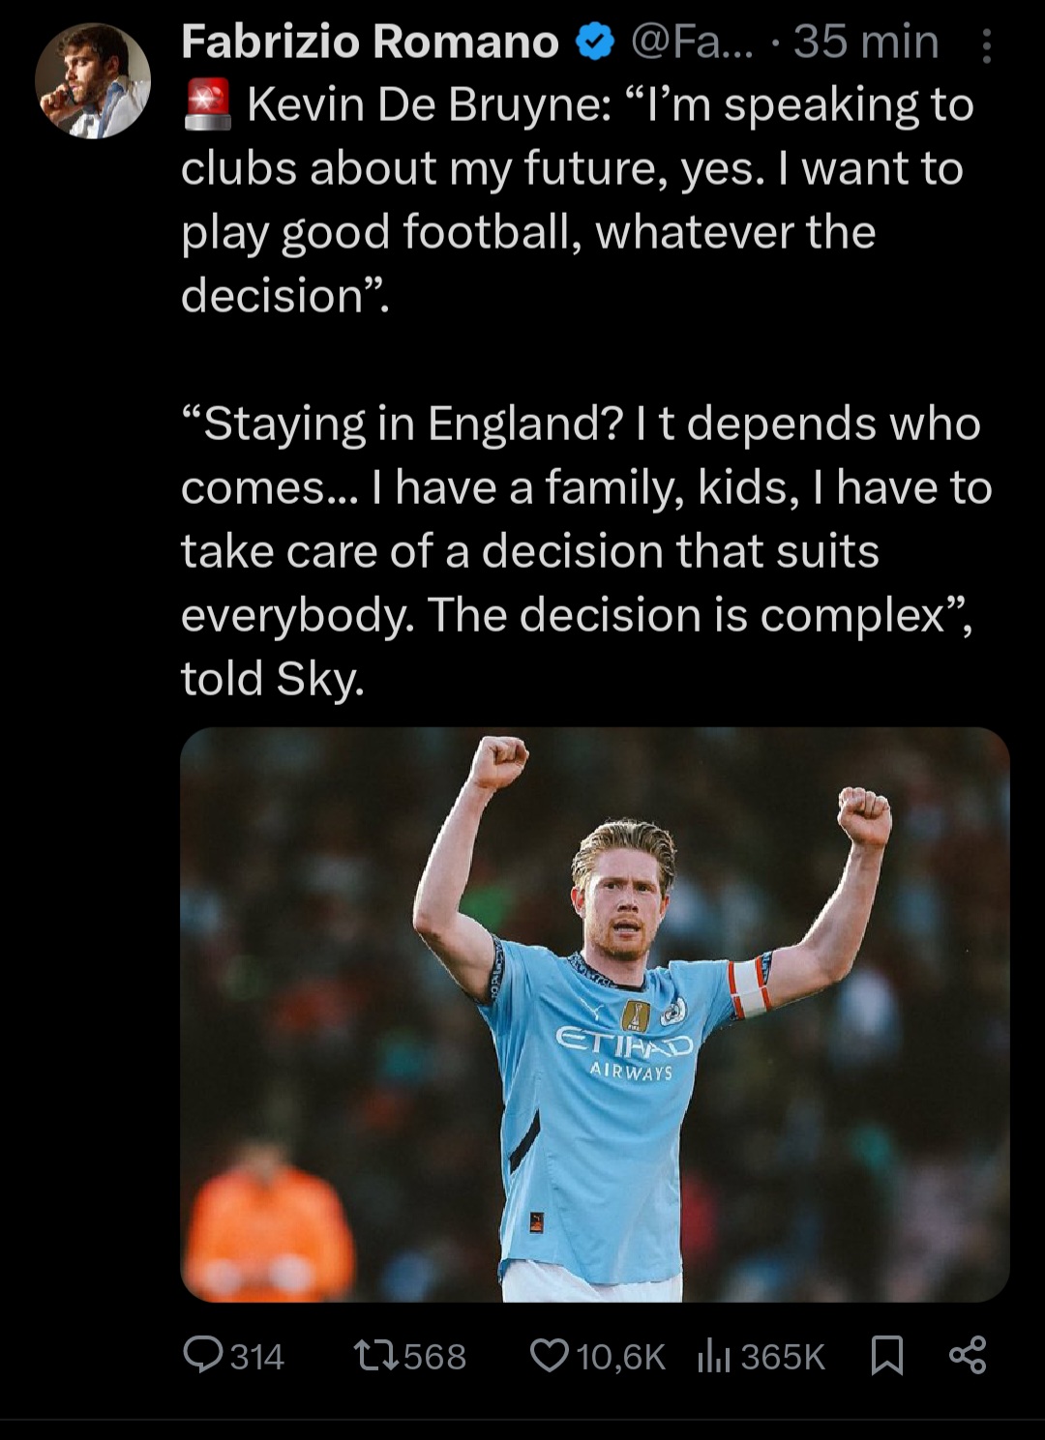Click the 365K views count

click(783, 1357)
